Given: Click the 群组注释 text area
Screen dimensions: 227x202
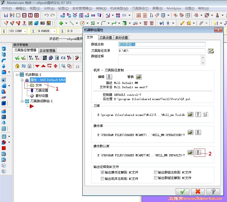Looking at the screenshot, I should pyautogui.click(x=160, y=60).
